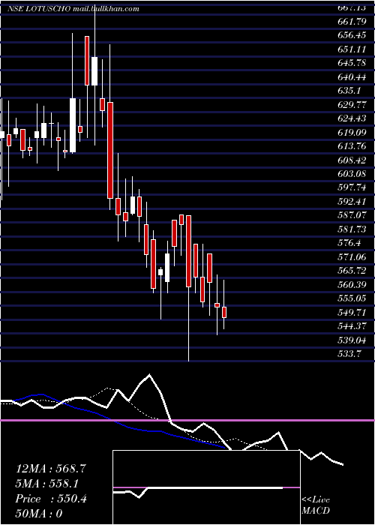Click the 539.04 price axis label

[x=352, y=340]
